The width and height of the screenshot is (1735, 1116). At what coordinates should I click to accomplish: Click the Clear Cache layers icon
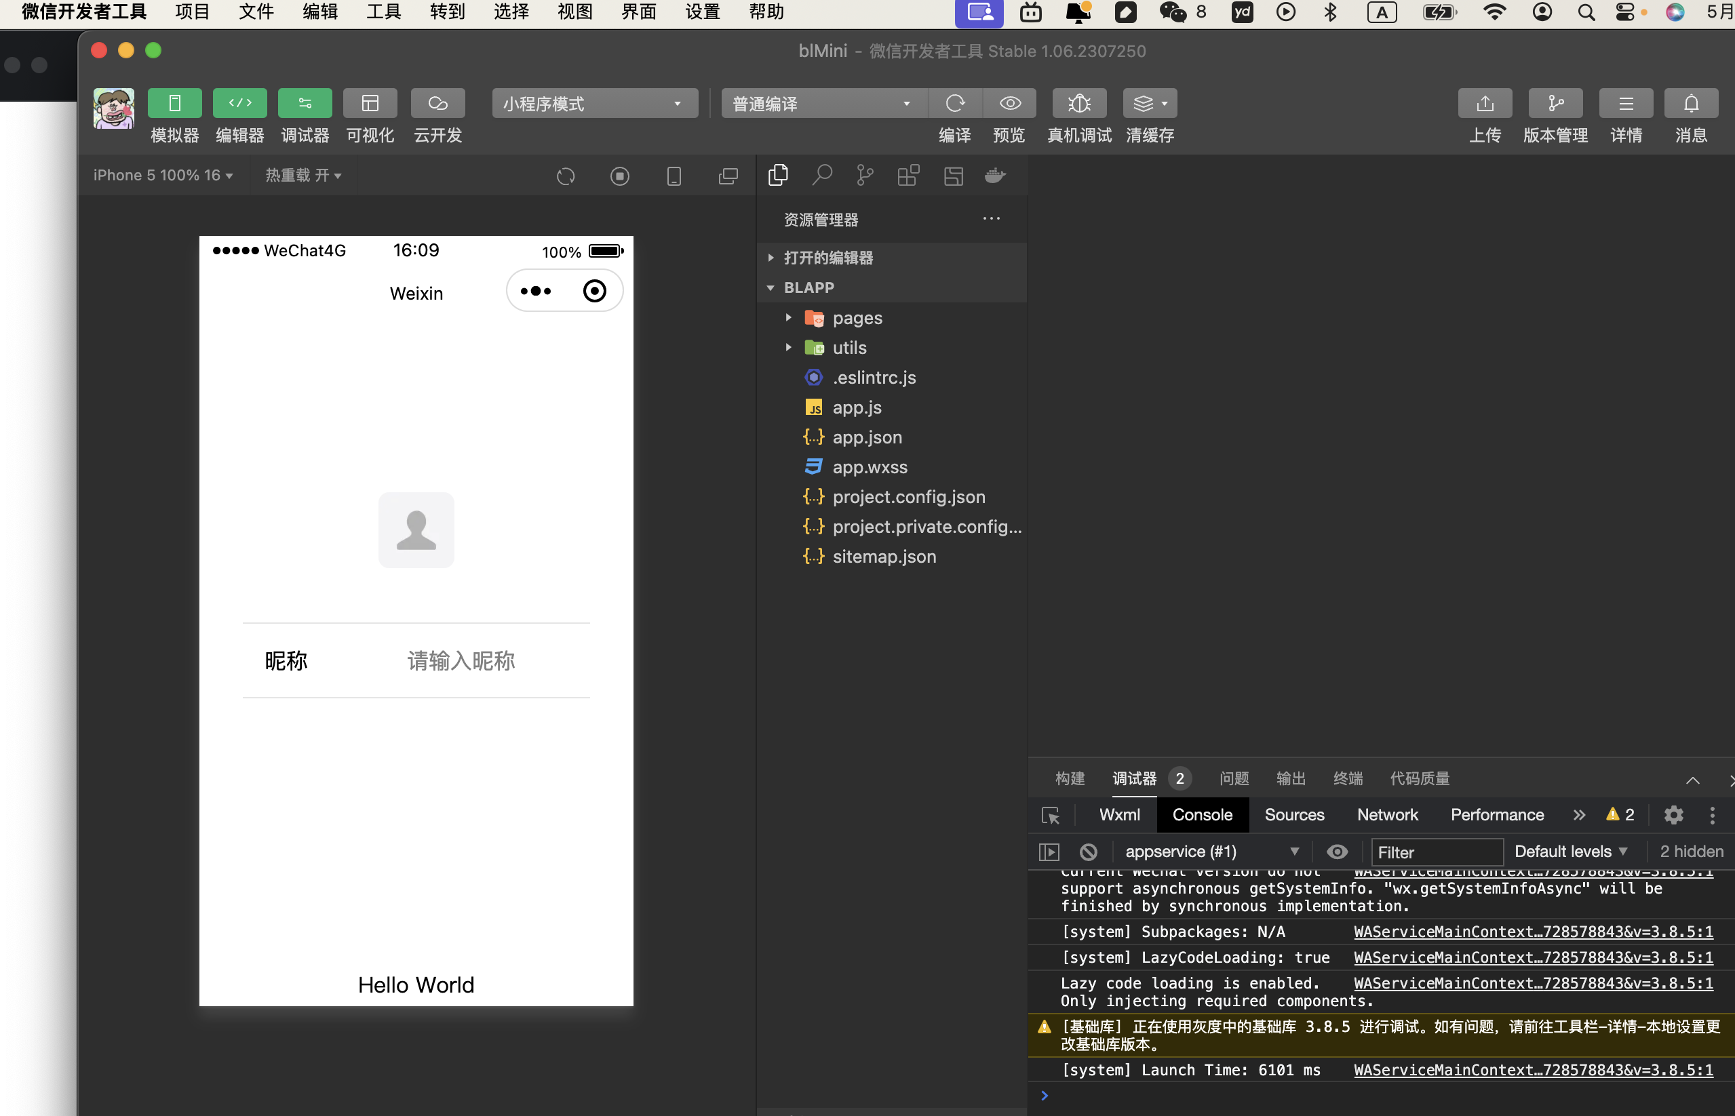coord(1144,104)
